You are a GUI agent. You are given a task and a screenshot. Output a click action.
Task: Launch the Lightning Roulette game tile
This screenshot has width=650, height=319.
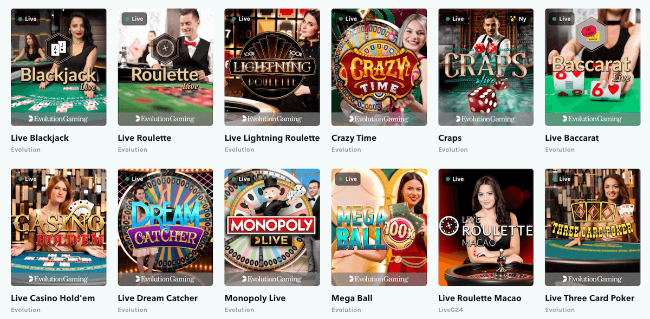tap(272, 67)
